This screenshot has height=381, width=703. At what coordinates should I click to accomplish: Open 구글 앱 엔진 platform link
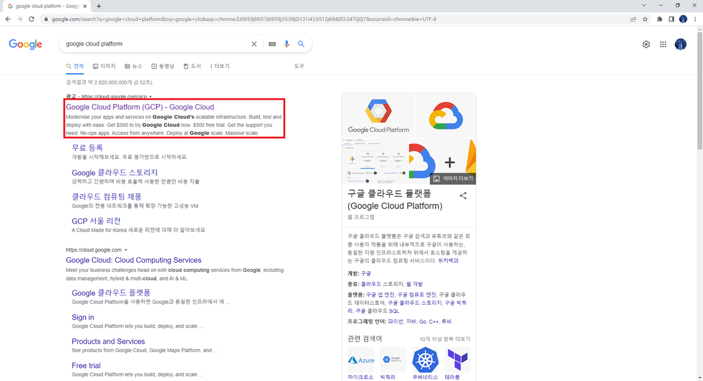(x=380, y=295)
